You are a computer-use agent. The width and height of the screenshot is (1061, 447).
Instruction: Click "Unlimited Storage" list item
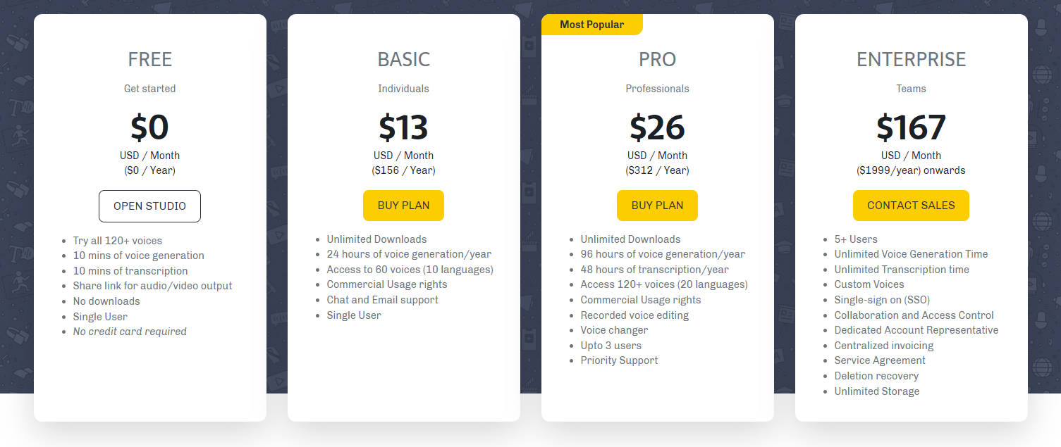pyautogui.click(x=877, y=391)
